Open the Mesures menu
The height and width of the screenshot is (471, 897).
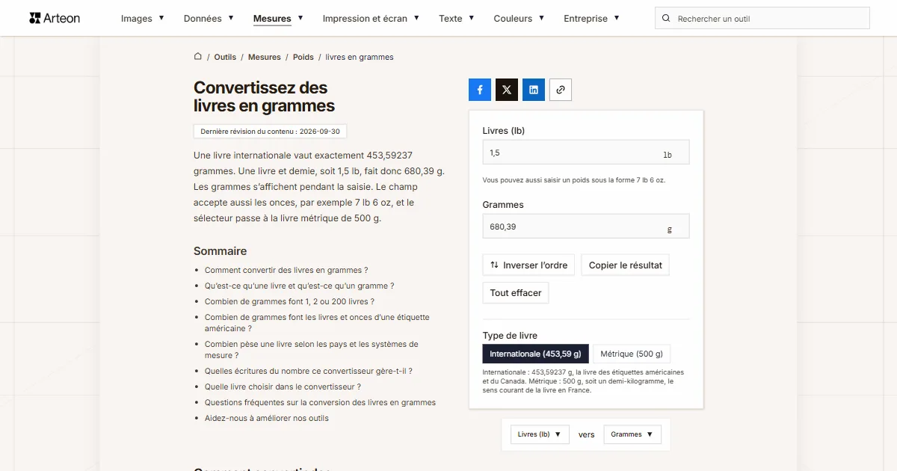pos(278,19)
